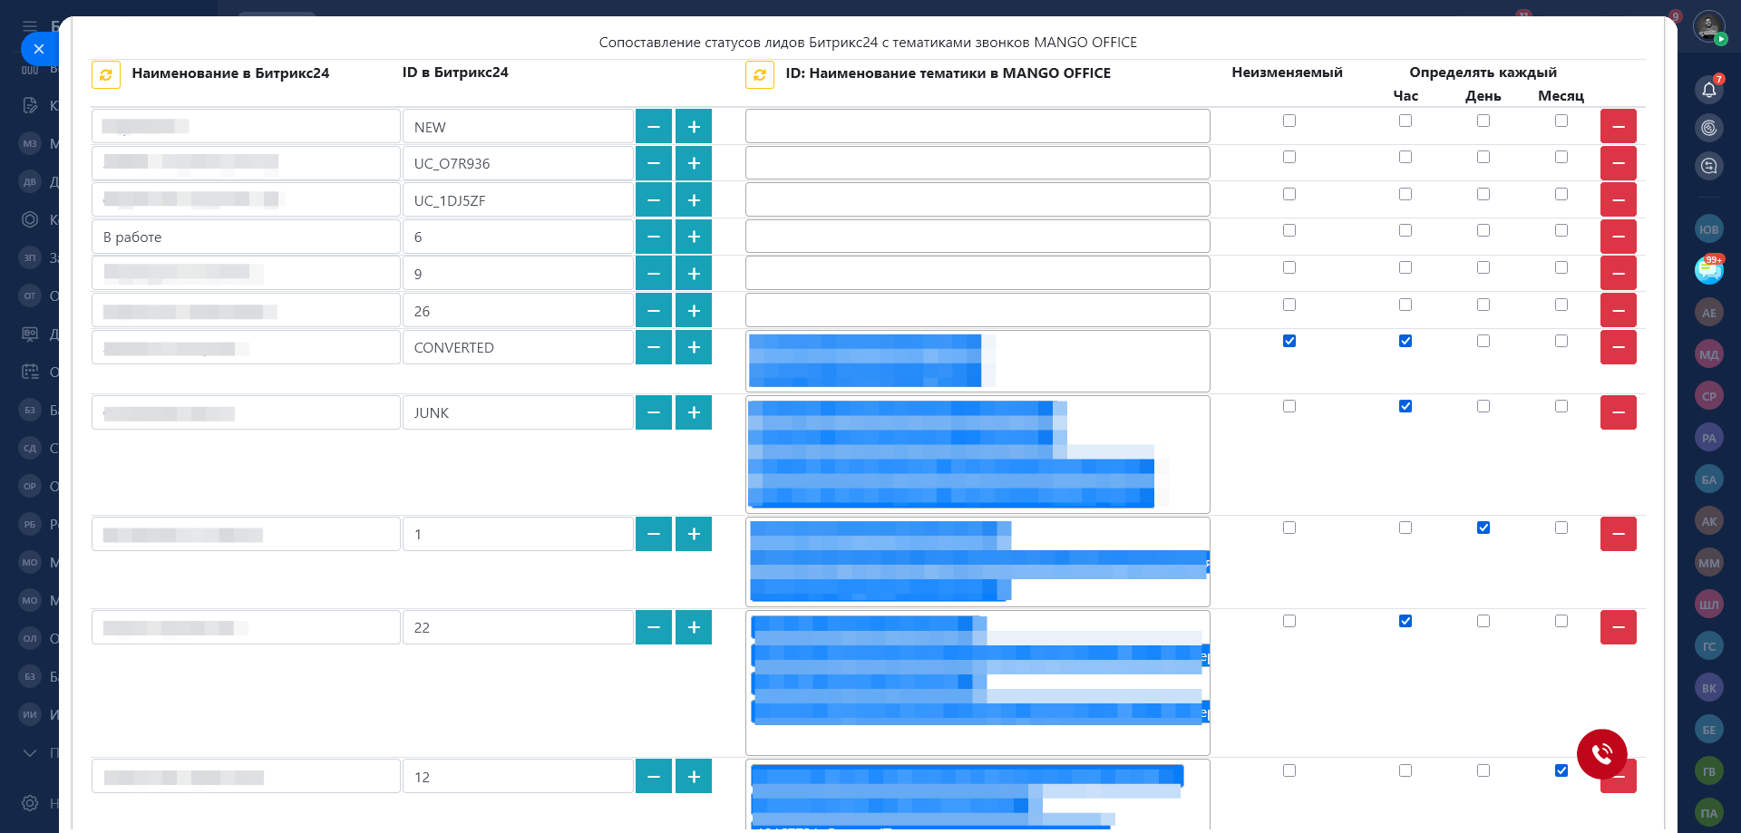Click the teal minus button in the UC_O7R936 row

coord(654,163)
